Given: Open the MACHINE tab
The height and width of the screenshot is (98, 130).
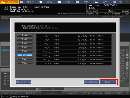Looking at the screenshot, I should click(9, 2).
